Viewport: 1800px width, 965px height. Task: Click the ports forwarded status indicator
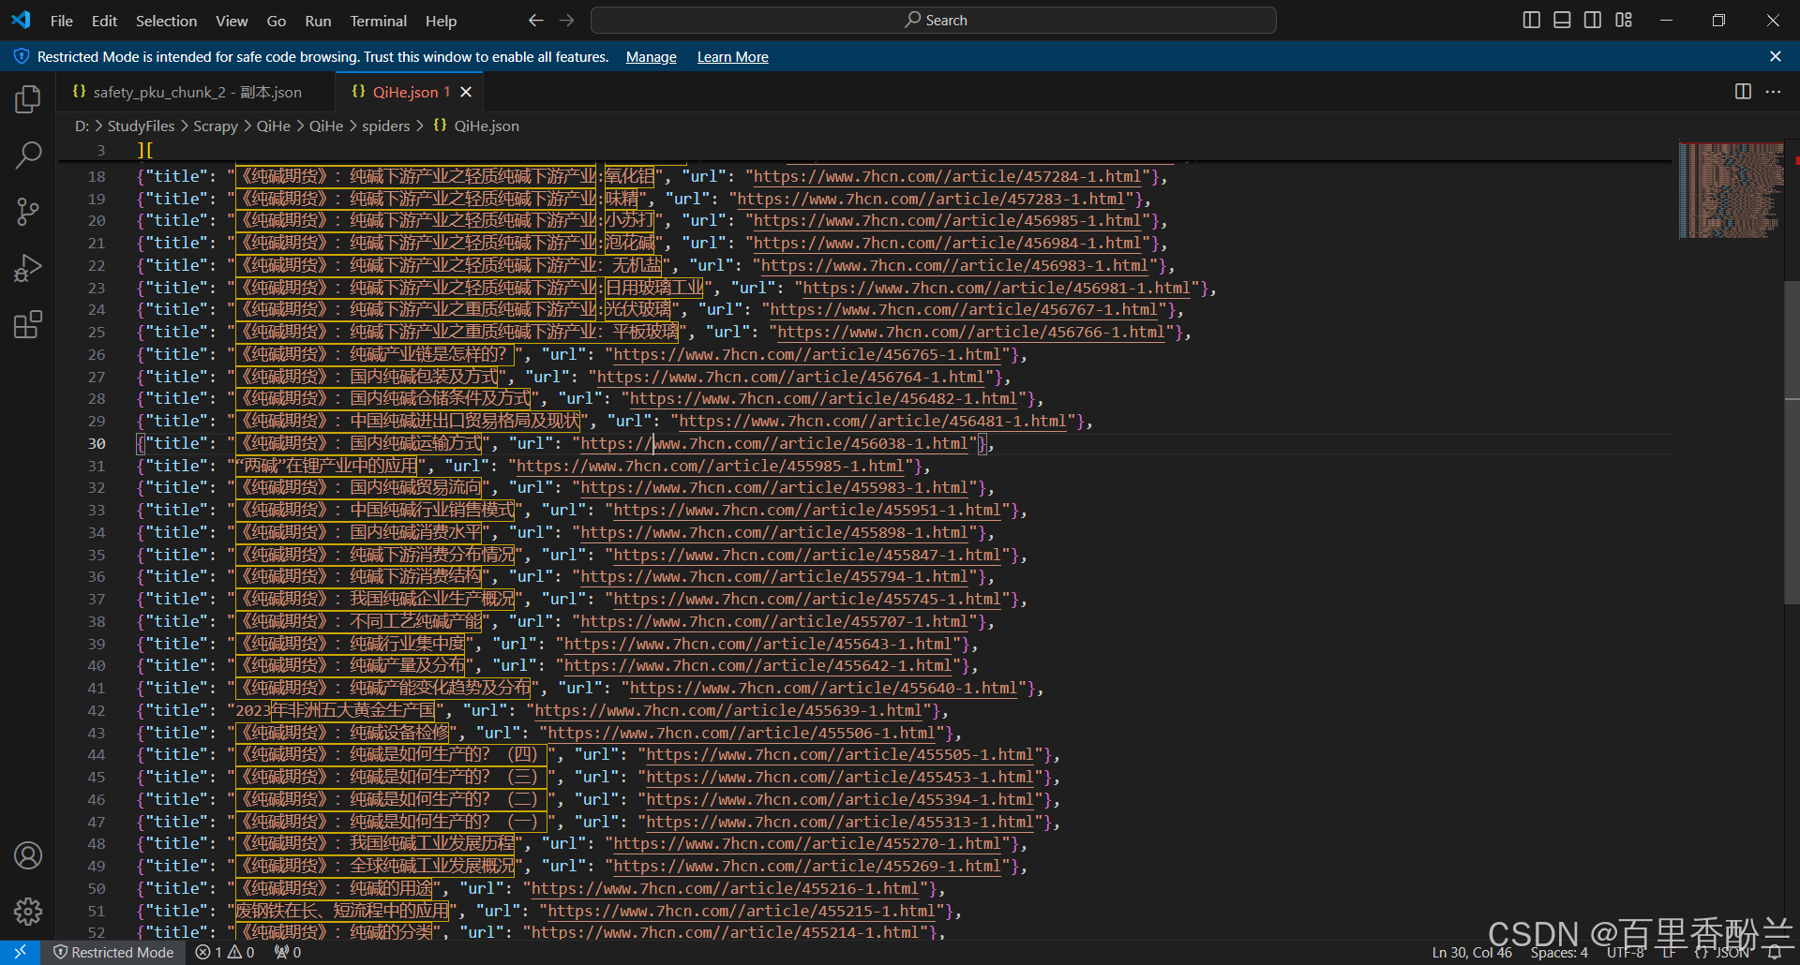pyautogui.click(x=288, y=952)
